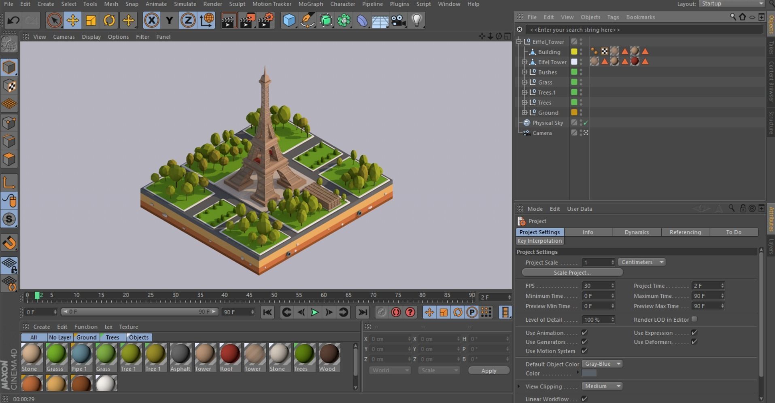Select the Roof red material
Viewport: 775px width, 403px height.
click(x=230, y=357)
